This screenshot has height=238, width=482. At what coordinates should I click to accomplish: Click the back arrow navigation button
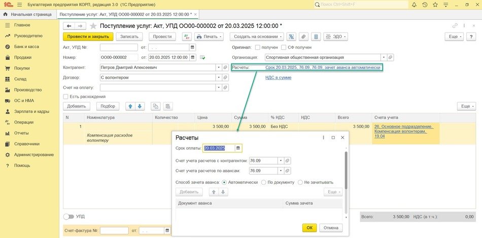[x=68, y=26]
